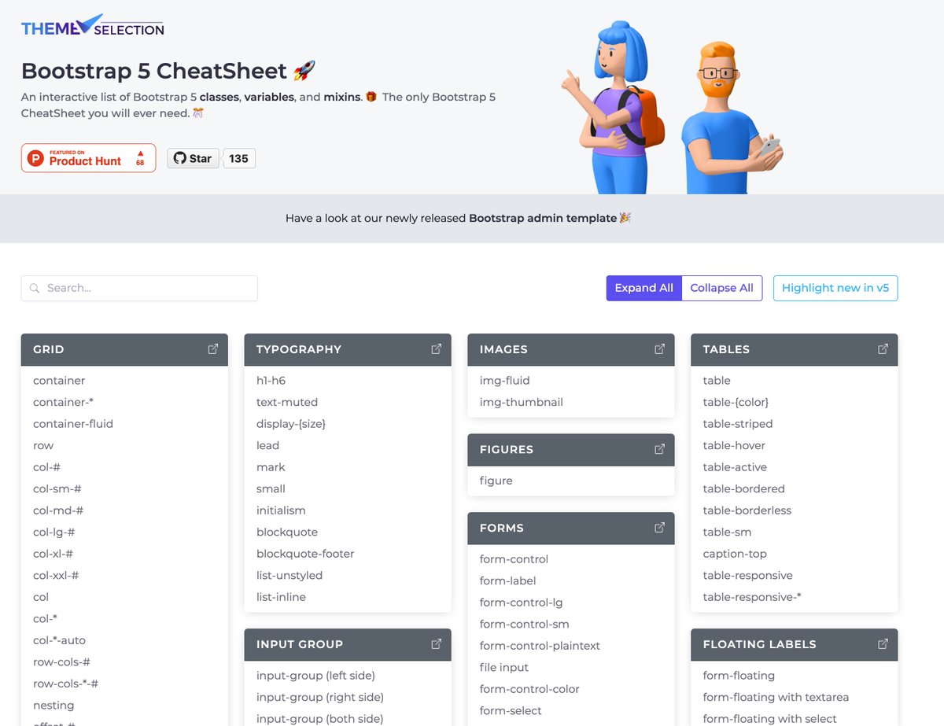Select the figure entry
This screenshot has height=726, width=944.
(x=496, y=481)
